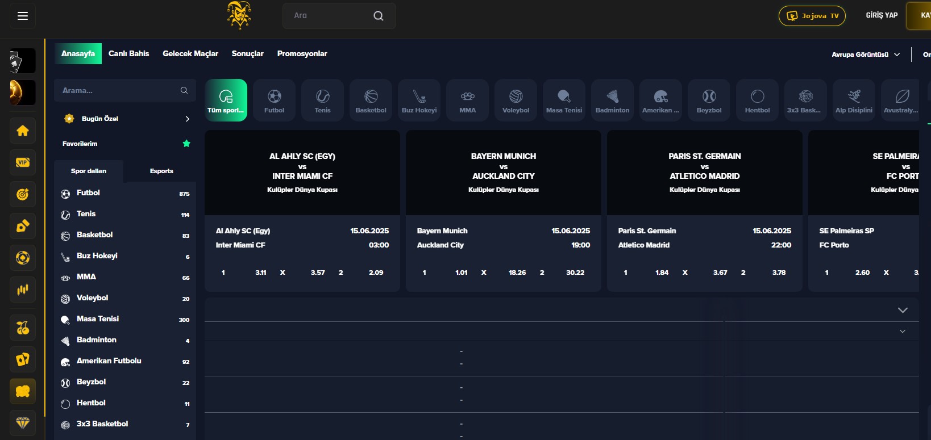This screenshot has height=440, width=931.
Task: Open Amerikan Futbolu in sports list
Action: [x=125, y=361]
